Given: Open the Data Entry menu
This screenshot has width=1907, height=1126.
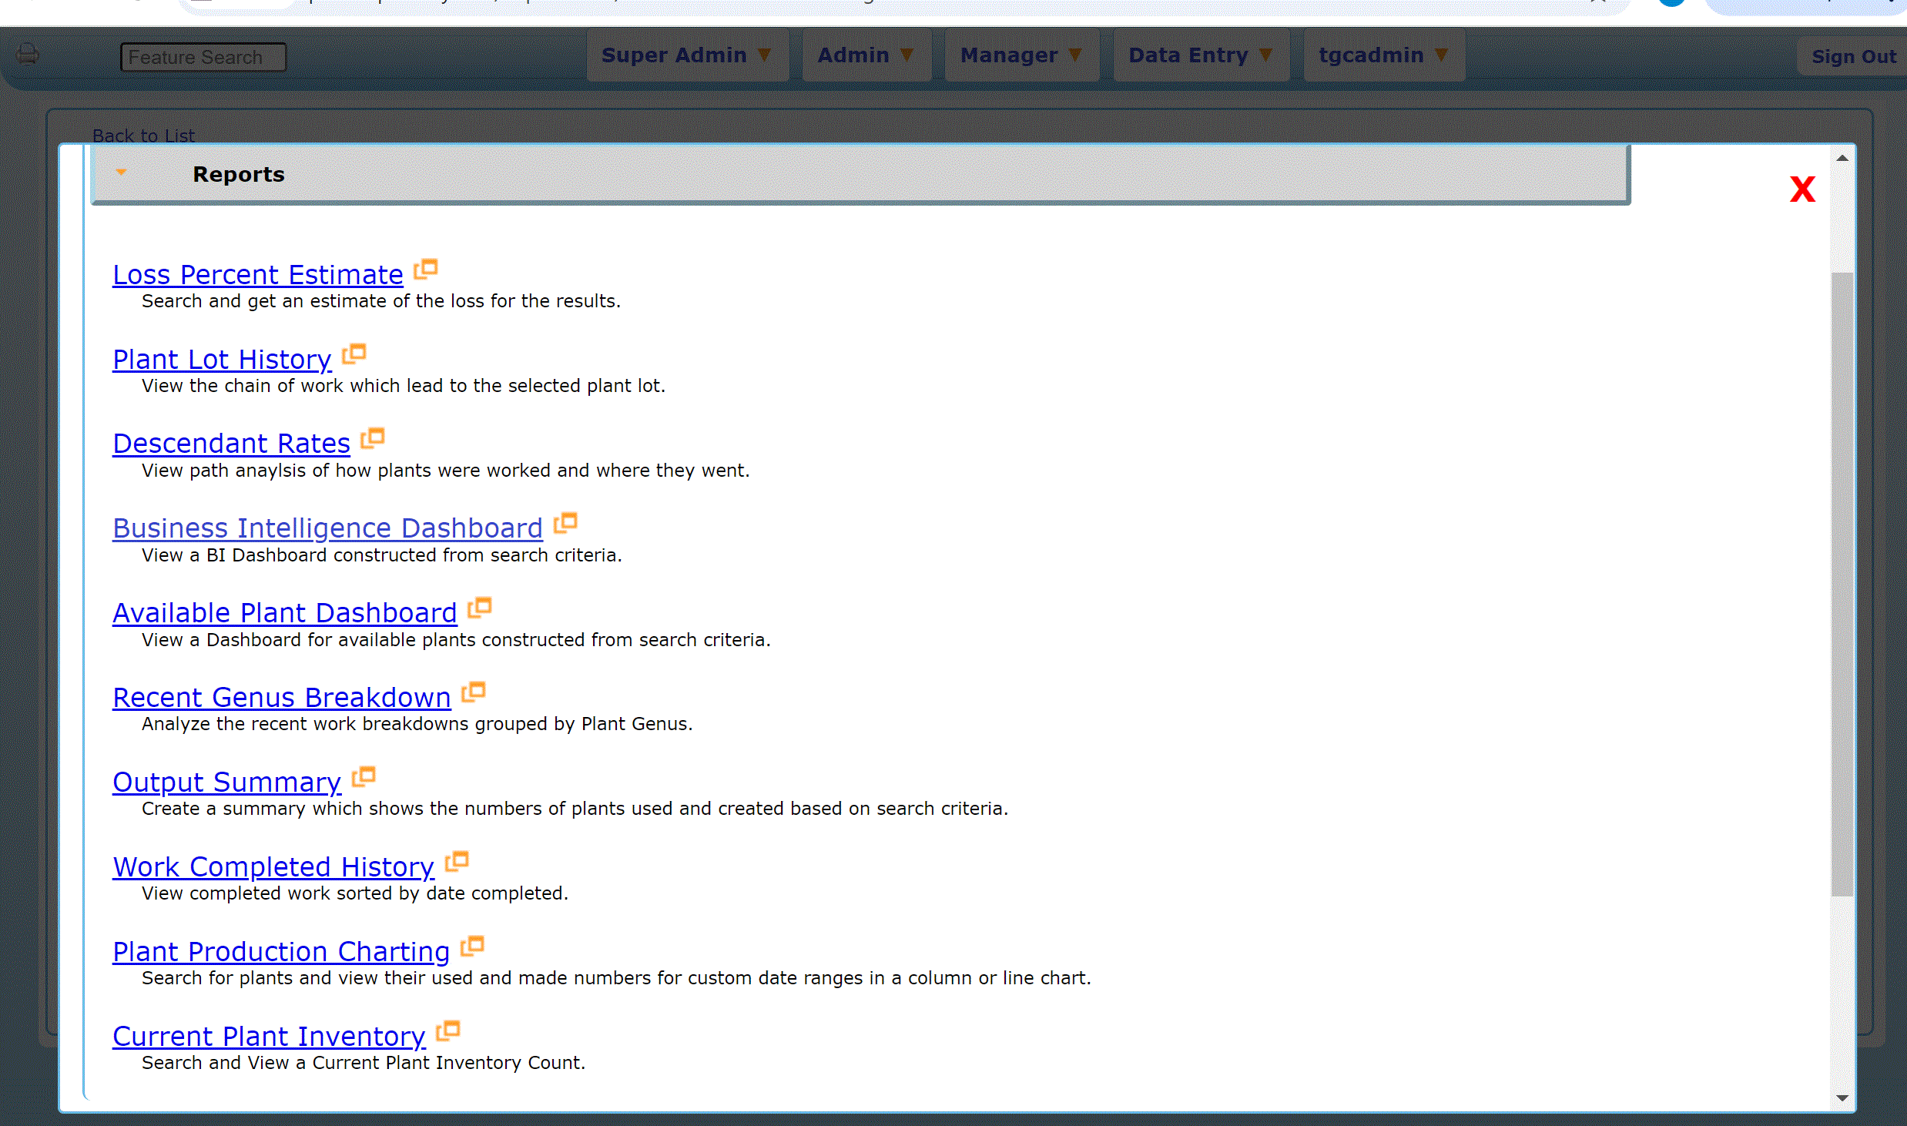Looking at the screenshot, I should point(1200,55).
